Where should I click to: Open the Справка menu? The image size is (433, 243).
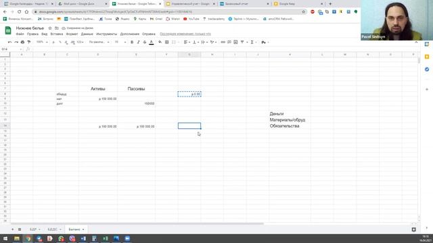[149, 34]
